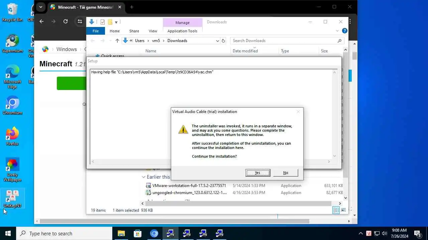
Task: Expand the address bar history dropdown
Action: 217,41
